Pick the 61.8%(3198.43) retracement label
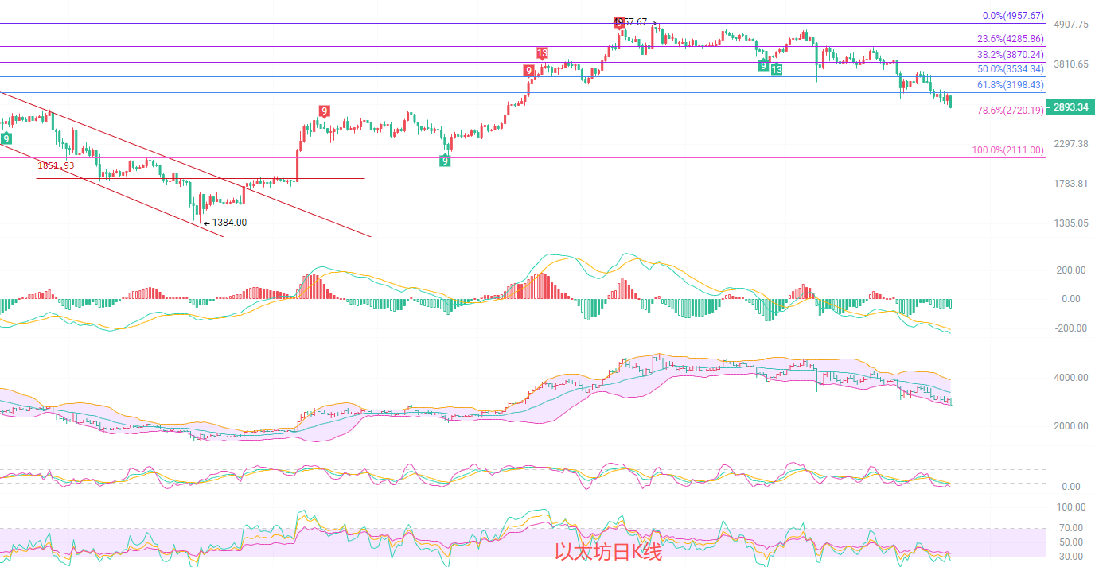Screen dimensions: 1095x567 point(1010,85)
